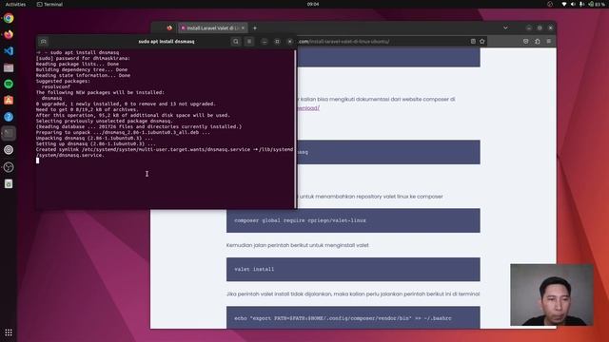Click the echo export PATH code block
This screenshot has height=342, width=609.
(353, 317)
